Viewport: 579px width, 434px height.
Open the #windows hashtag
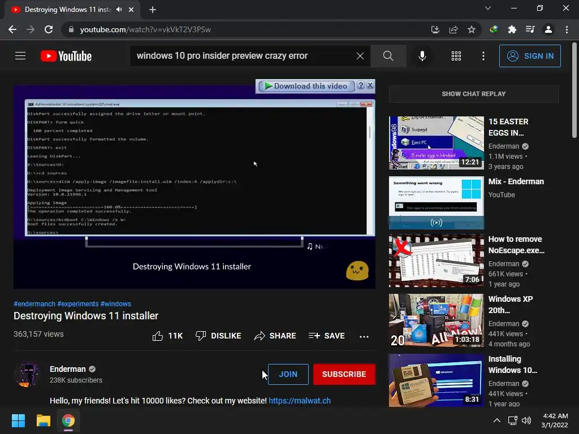[115, 303]
